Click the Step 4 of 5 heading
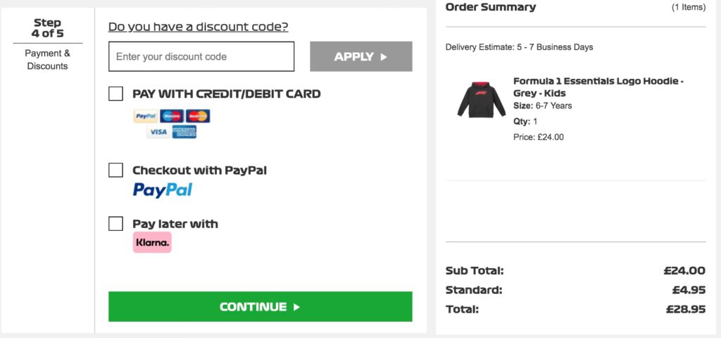 [x=47, y=28]
